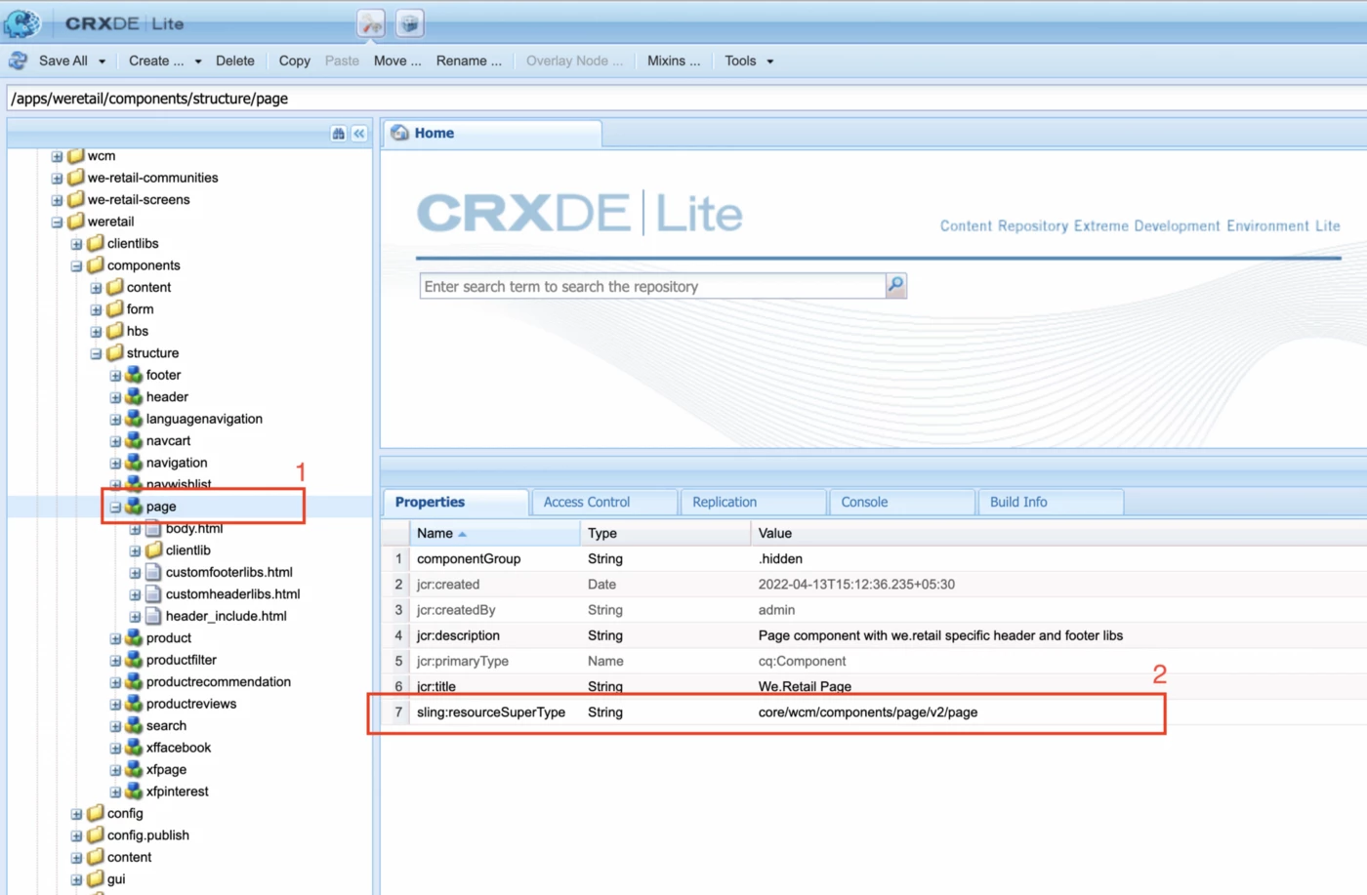Collapse the page node
The image size is (1367, 895).
click(115, 508)
